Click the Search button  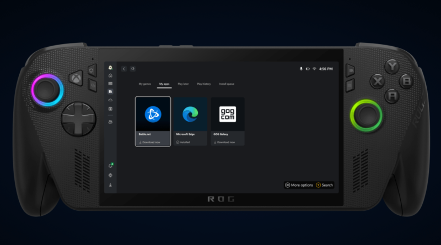[x=325, y=185]
